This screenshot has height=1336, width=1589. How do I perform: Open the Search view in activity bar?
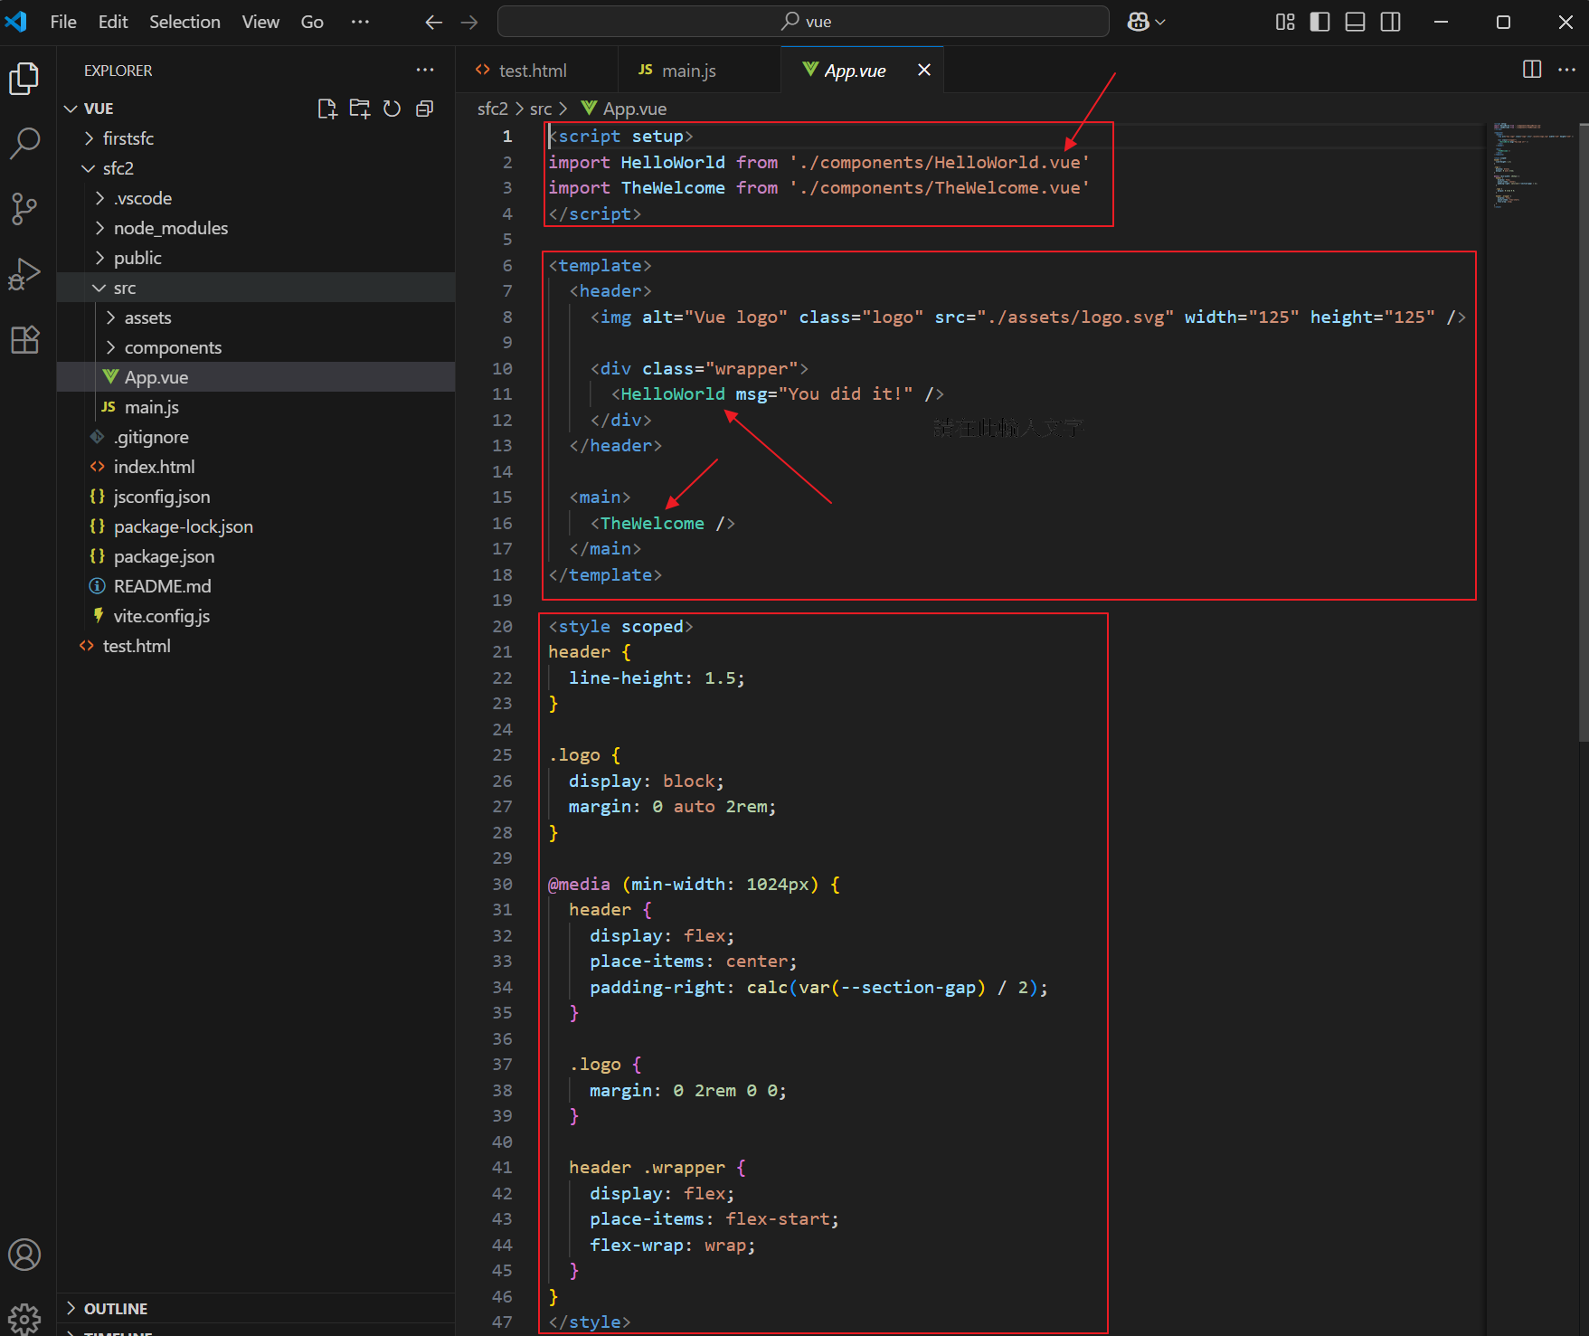(x=24, y=143)
